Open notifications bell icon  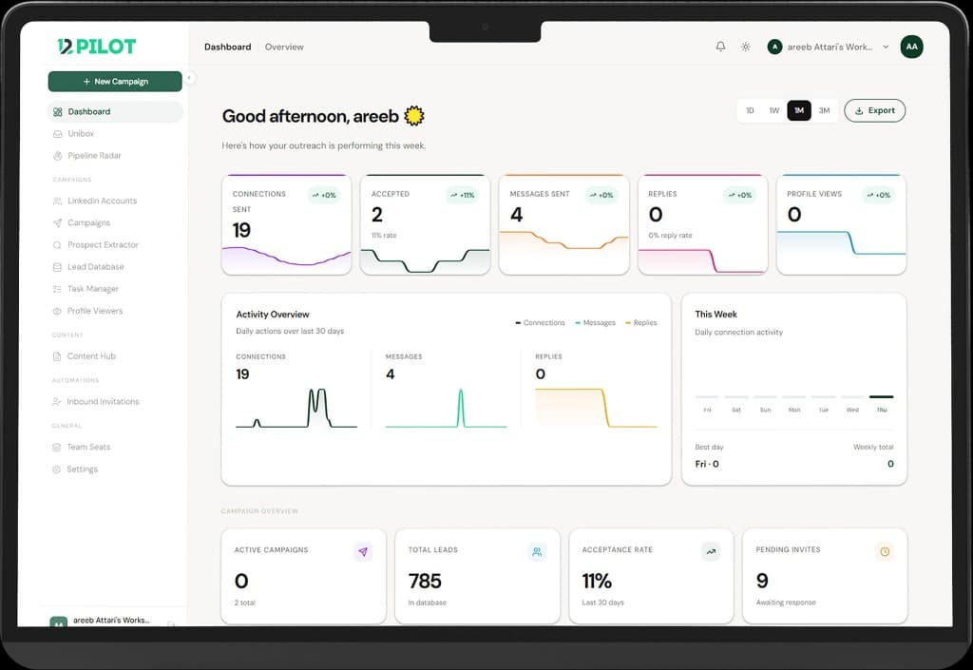720,47
